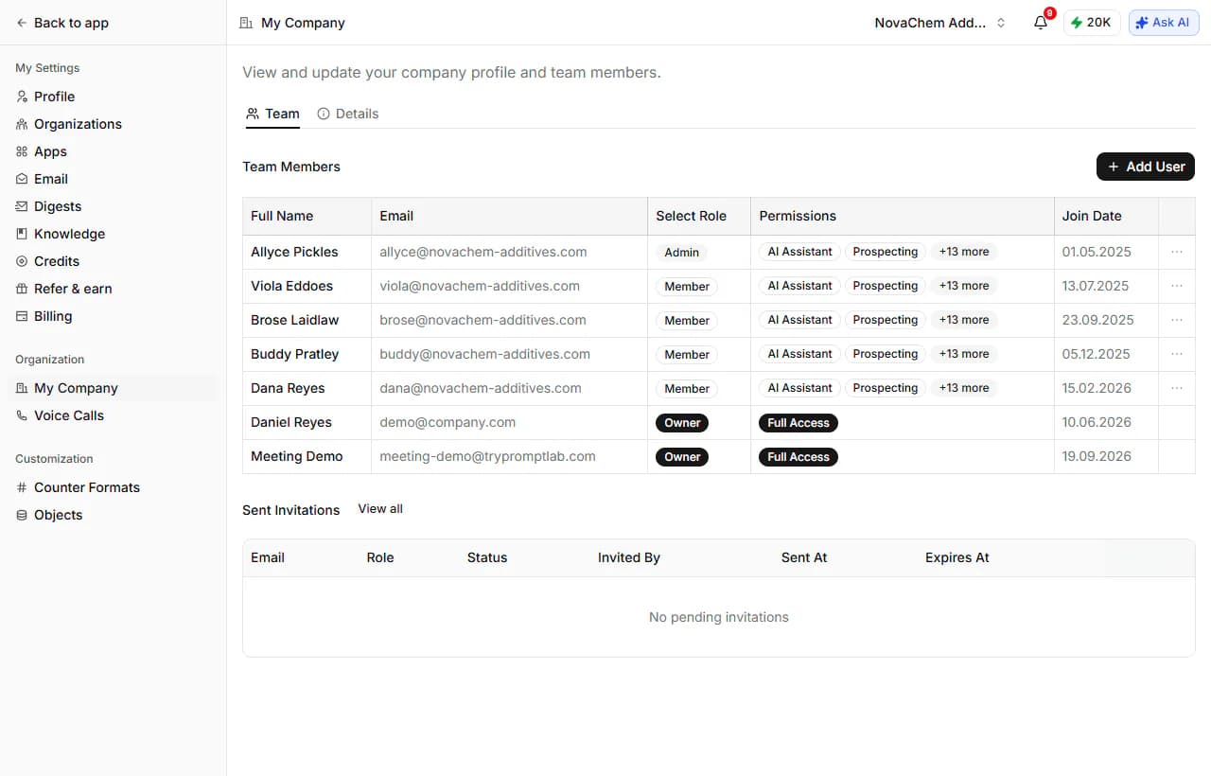
Task: Click Prospecting permission for Viola Eddoes
Action: coord(886,286)
